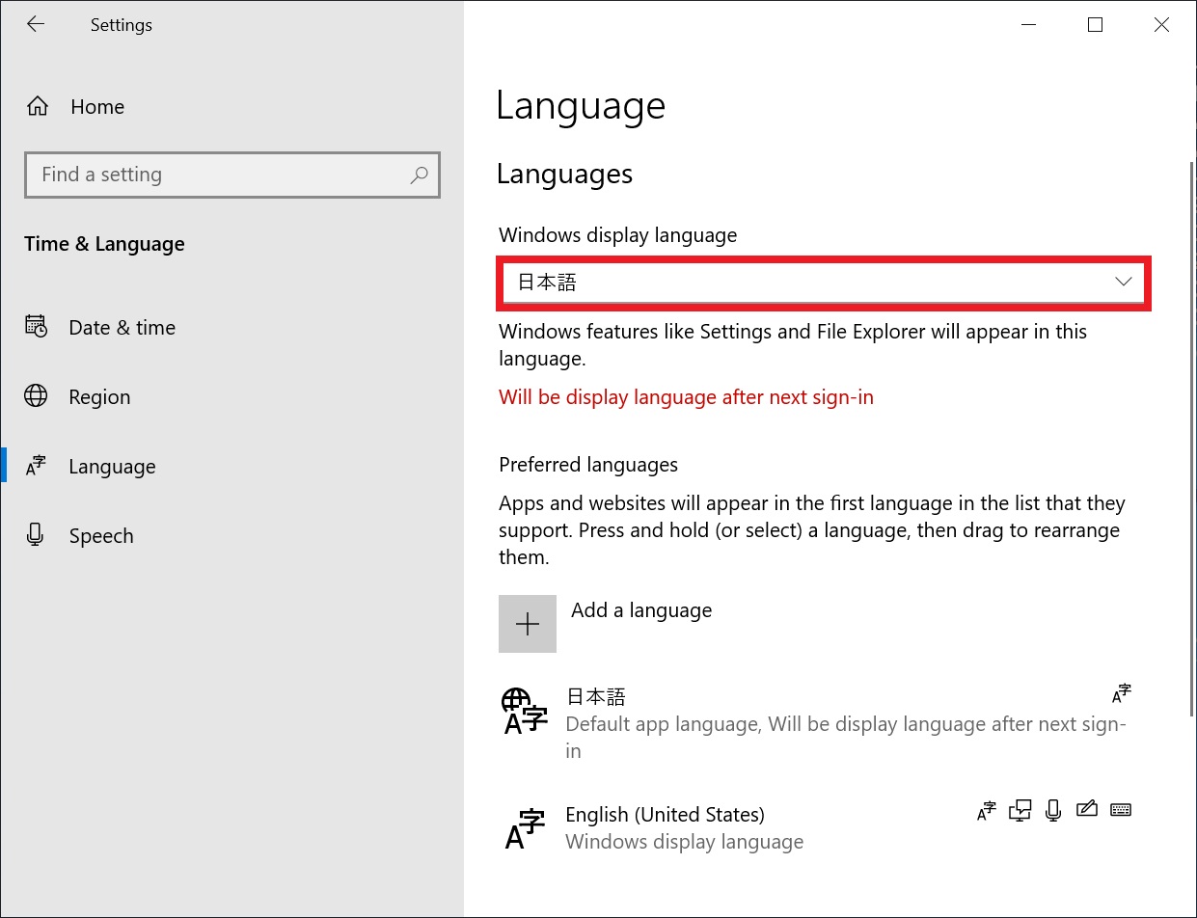The height and width of the screenshot is (918, 1197).
Task: Go back using the arrow icon
Action: click(36, 25)
